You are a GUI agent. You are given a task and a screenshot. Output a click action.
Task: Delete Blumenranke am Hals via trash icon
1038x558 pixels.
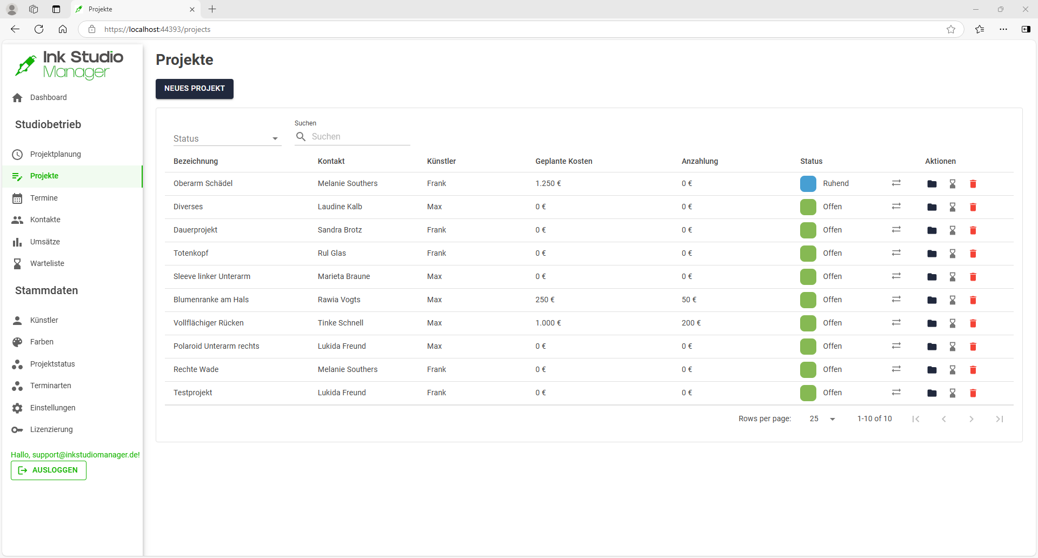(x=973, y=300)
